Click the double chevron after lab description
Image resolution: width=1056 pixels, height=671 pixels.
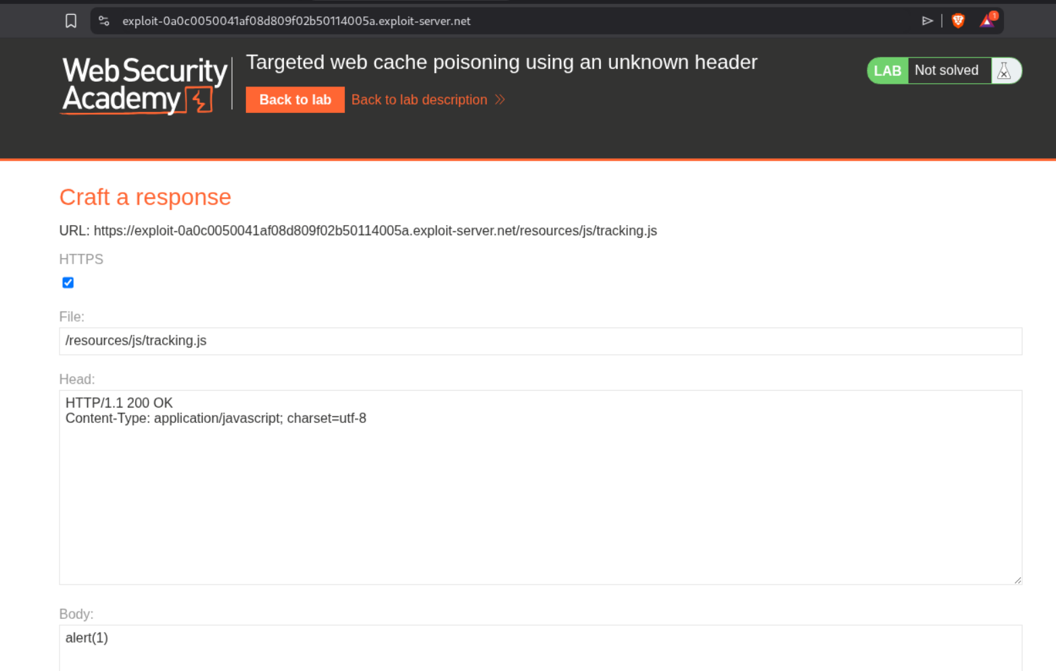(500, 100)
